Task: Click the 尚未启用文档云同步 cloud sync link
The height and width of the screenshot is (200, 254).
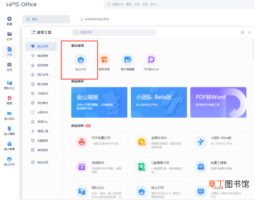Action: pyautogui.click(x=94, y=19)
